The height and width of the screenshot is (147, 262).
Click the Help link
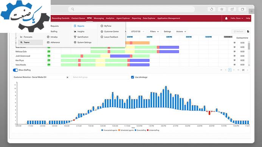coord(248,18)
